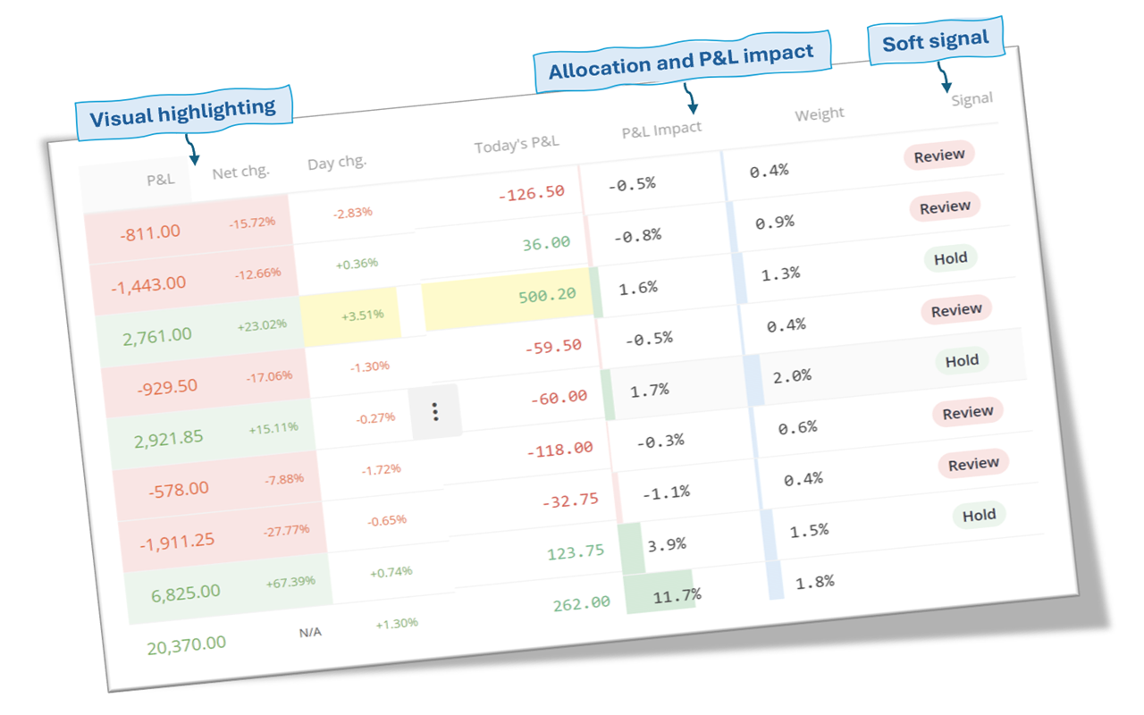Viewport: 1144px width, 715px height.
Task: Select the Hold signal next to 1.3% weight
Action: click(951, 257)
